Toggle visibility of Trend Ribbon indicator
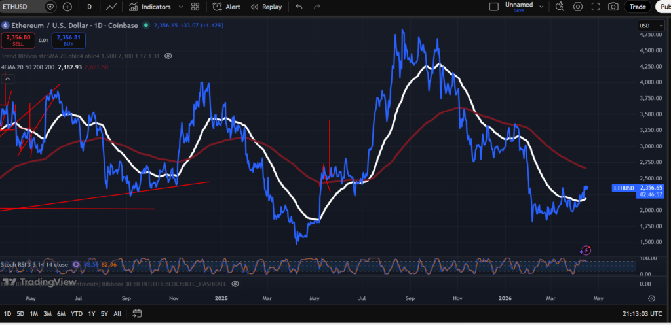 [x=168, y=56]
